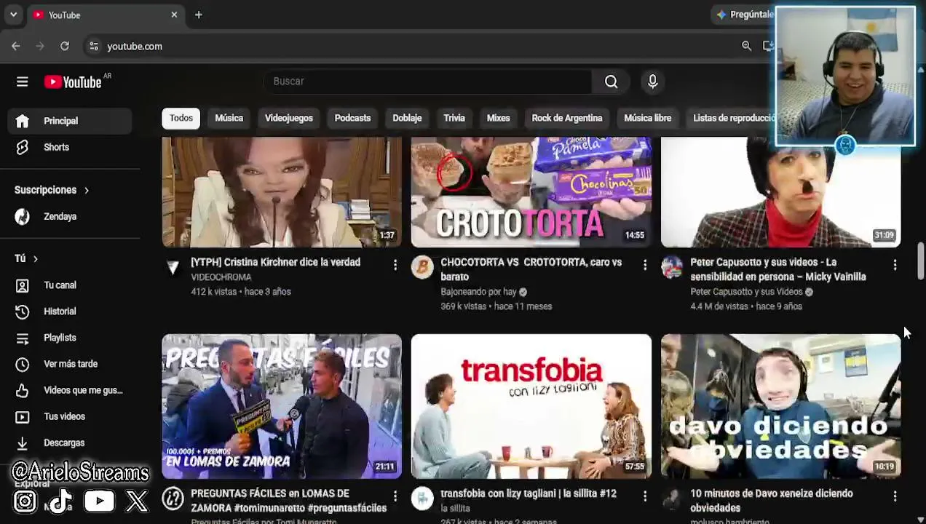The width and height of the screenshot is (926, 524).
Task: Open Tu canal
Action: click(70, 285)
